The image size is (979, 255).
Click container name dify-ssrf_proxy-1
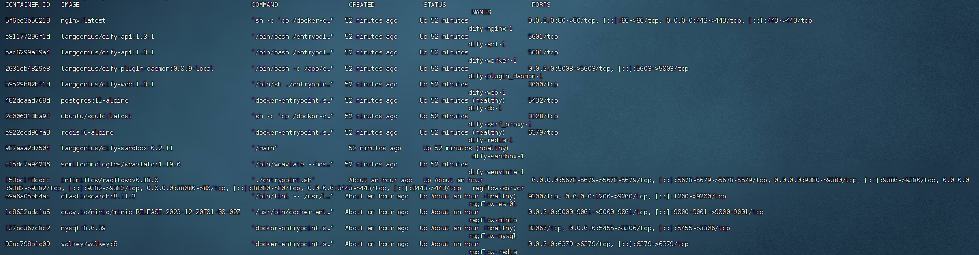pos(500,124)
